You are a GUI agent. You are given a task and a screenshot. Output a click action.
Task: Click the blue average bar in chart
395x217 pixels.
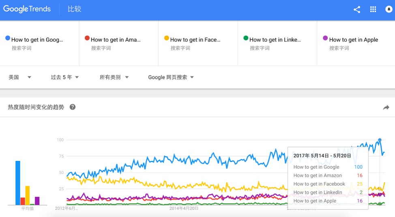(18, 183)
